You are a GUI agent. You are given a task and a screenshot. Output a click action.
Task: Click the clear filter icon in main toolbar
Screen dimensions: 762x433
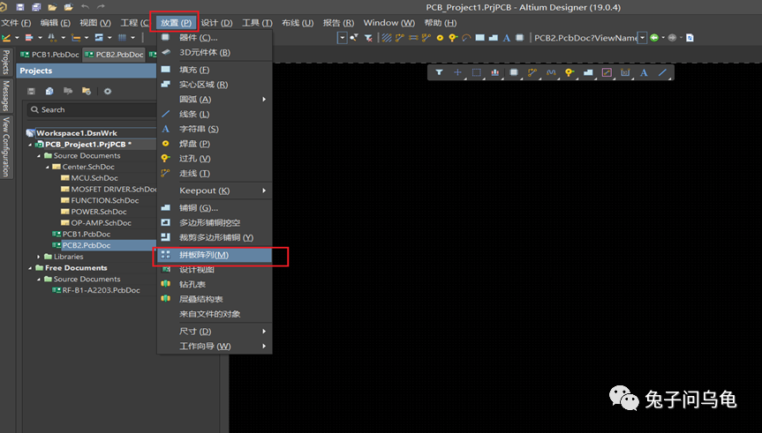tap(368, 37)
